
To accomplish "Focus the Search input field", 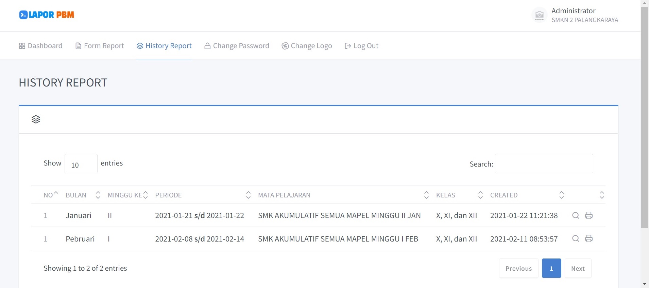I will click(544, 164).
